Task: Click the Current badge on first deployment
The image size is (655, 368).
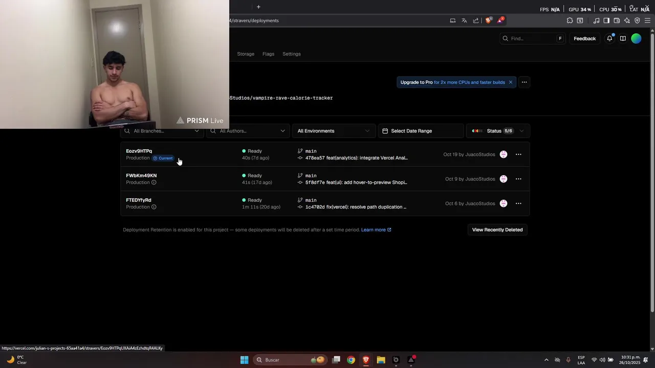Action: pos(163,158)
